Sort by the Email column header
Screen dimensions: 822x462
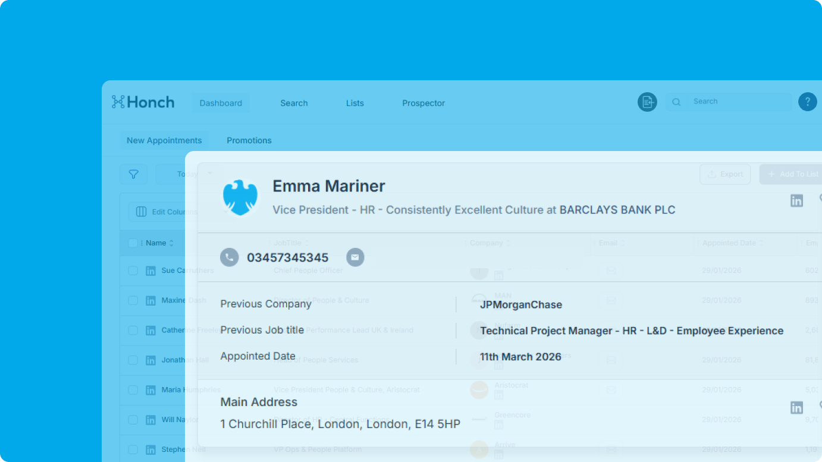coord(611,243)
